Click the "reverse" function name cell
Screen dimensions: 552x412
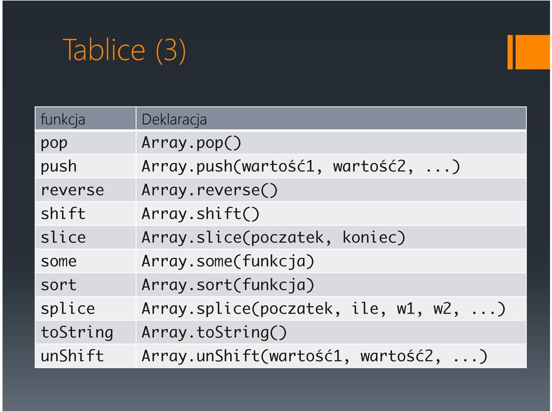tap(86, 190)
